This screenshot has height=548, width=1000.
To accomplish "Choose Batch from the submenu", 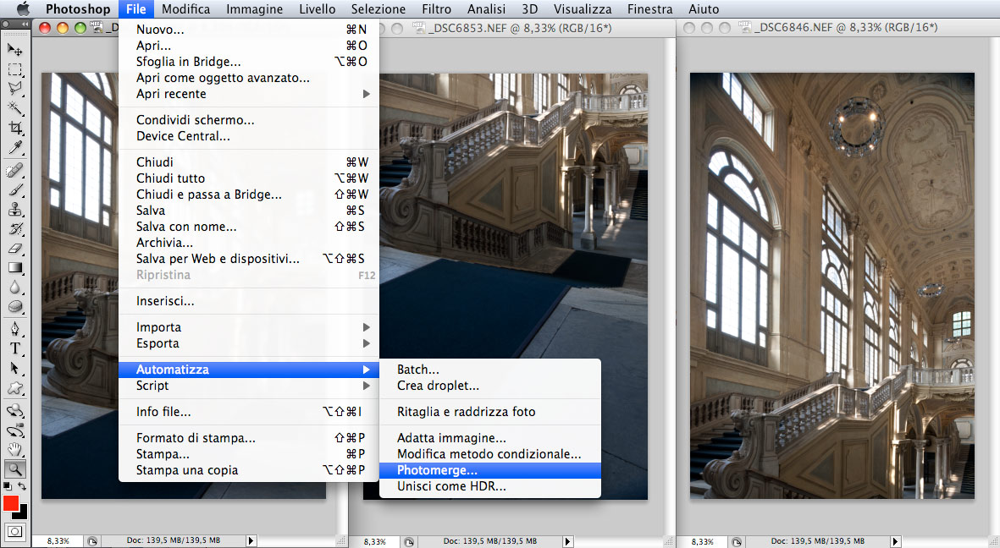I will tap(489, 370).
